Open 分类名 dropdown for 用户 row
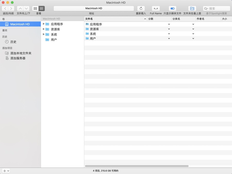The width and height of the screenshot is (232, 174). [x=193, y=38]
